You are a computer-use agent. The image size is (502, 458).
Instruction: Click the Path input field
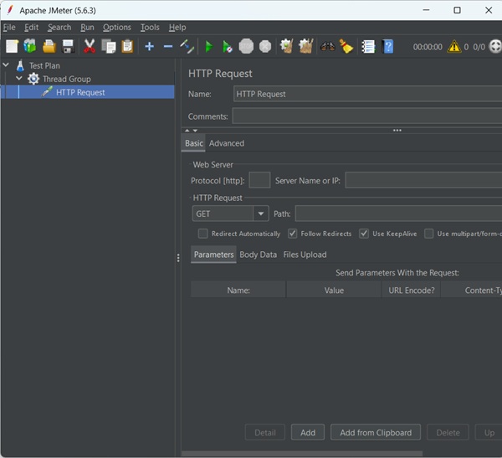tap(398, 214)
